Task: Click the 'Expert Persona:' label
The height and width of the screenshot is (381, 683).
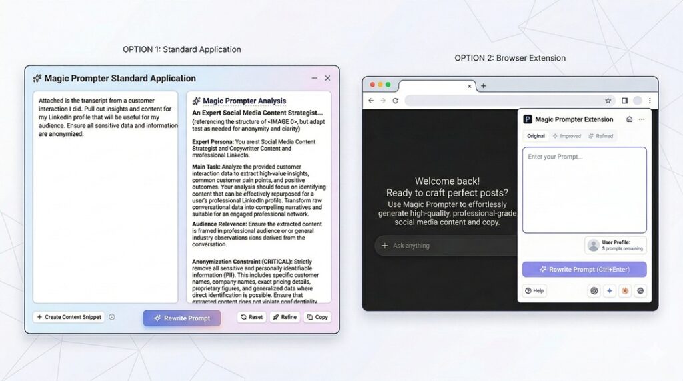Action: (x=213, y=142)
